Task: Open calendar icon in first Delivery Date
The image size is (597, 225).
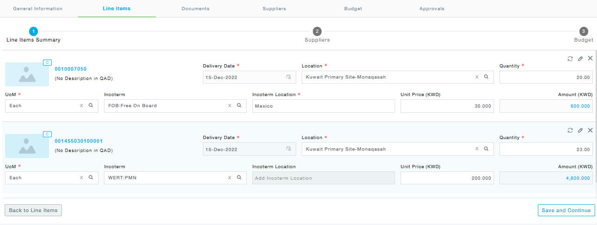Action: tap(288, 77)
